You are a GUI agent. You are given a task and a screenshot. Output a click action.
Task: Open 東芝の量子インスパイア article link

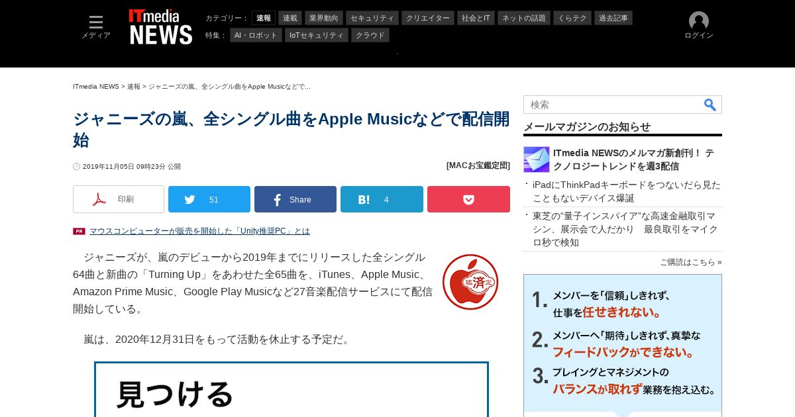point(626,229)
